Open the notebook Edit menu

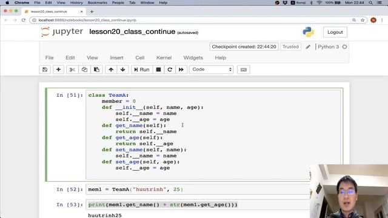point(70,58)
